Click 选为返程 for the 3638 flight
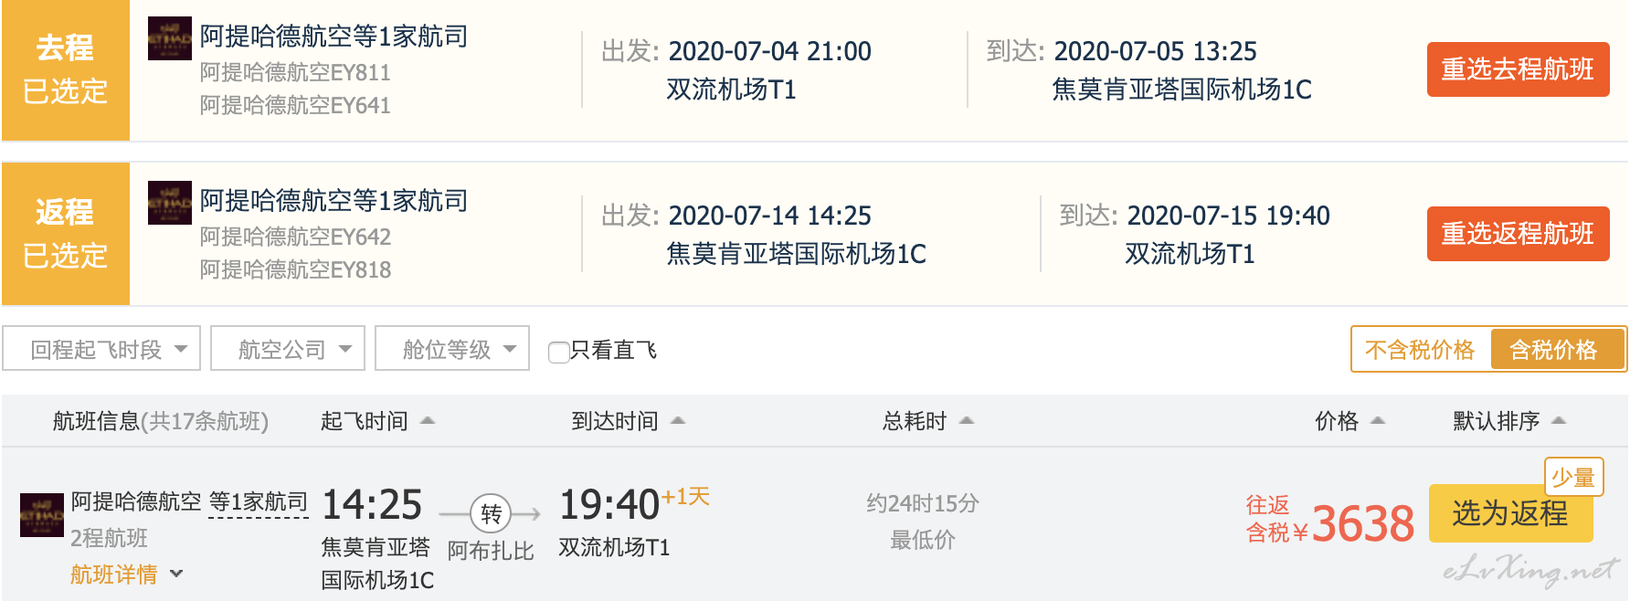1630x601 pixels. (x=1510, y=513)
